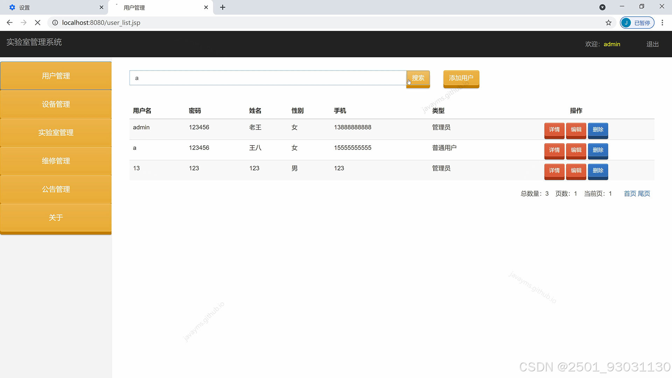
Task: Click 退出 to log out
Action: (x=652, y=44)
